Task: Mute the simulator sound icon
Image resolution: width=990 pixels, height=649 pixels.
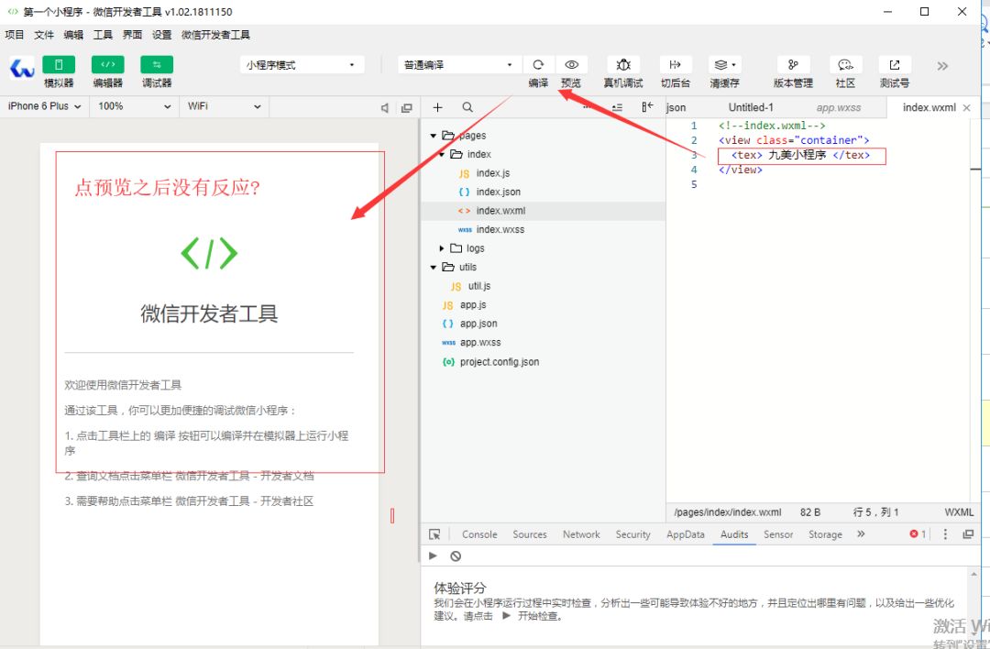Action: [384, 108]
